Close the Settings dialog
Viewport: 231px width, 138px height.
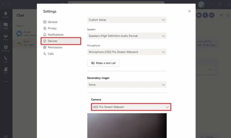click(x=189, y=11)
